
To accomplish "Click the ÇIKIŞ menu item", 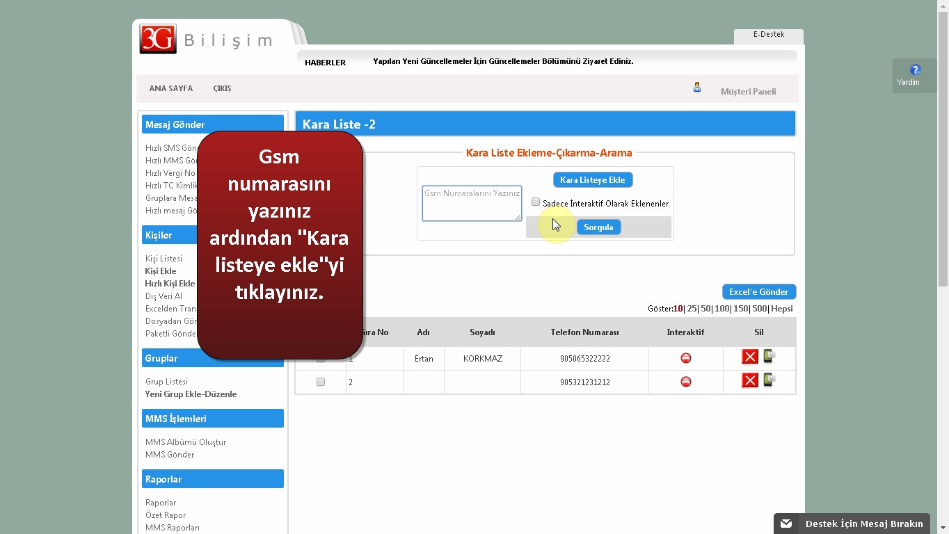I will [222, 89].
